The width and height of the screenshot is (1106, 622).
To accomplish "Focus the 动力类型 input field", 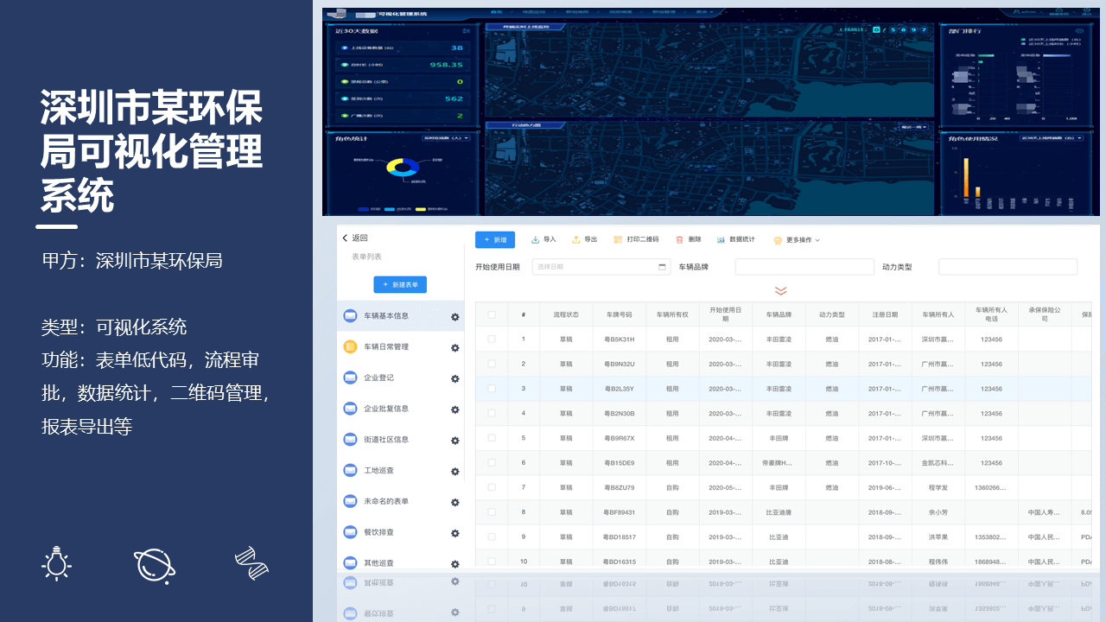I will (1007, 267).
